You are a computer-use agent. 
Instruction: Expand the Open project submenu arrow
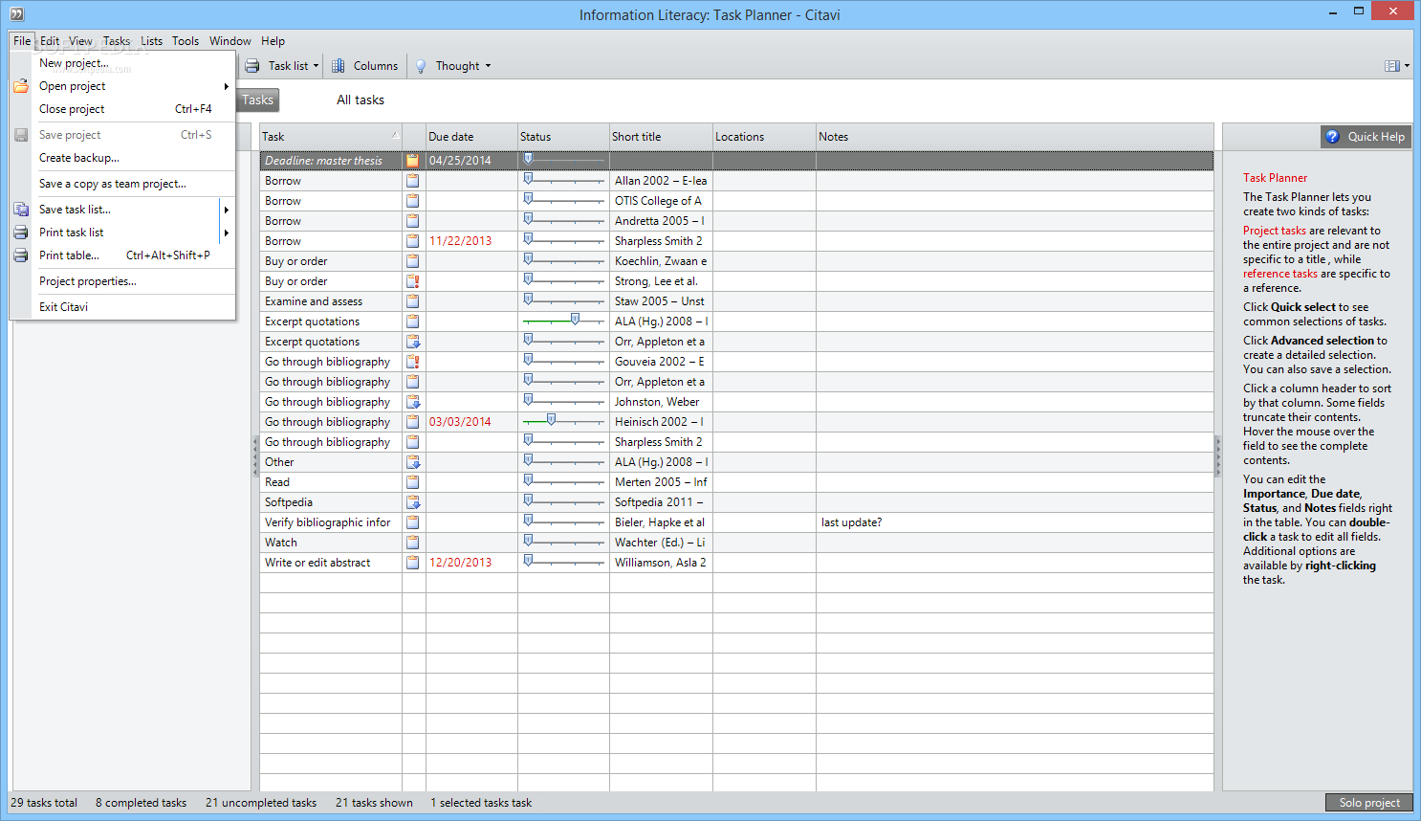pos(227,86)
